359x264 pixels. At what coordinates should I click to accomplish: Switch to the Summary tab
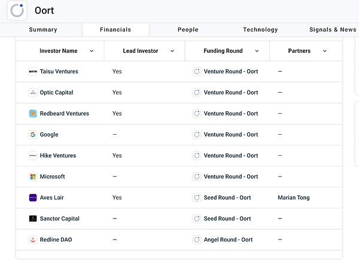[x=43, y=30]
